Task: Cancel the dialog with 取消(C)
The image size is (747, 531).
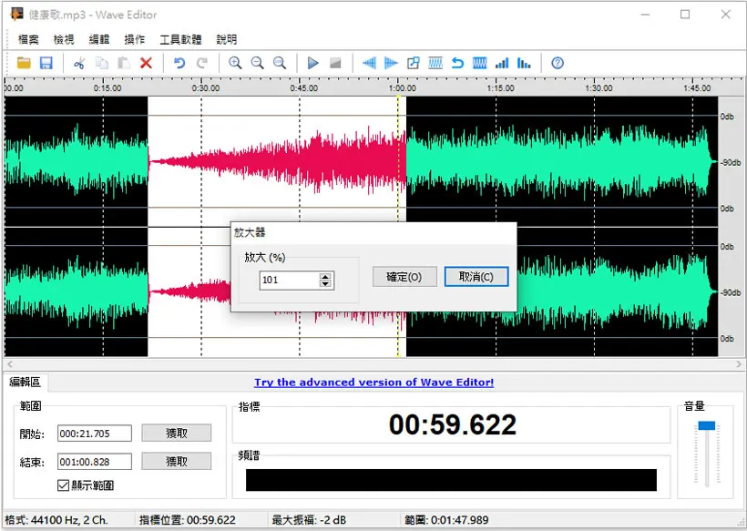Action: tap(476, 277)
